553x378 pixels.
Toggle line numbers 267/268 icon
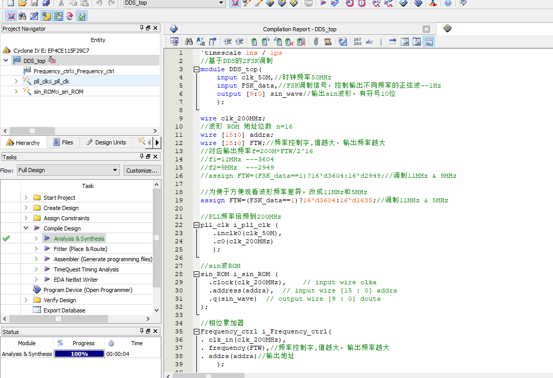[x=357, y=41]
